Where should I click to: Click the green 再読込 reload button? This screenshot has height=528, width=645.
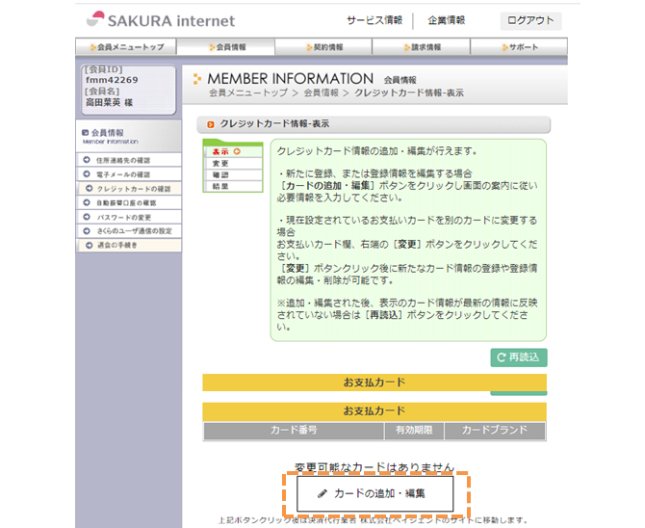pyautogui.click(x=519, y=357)
